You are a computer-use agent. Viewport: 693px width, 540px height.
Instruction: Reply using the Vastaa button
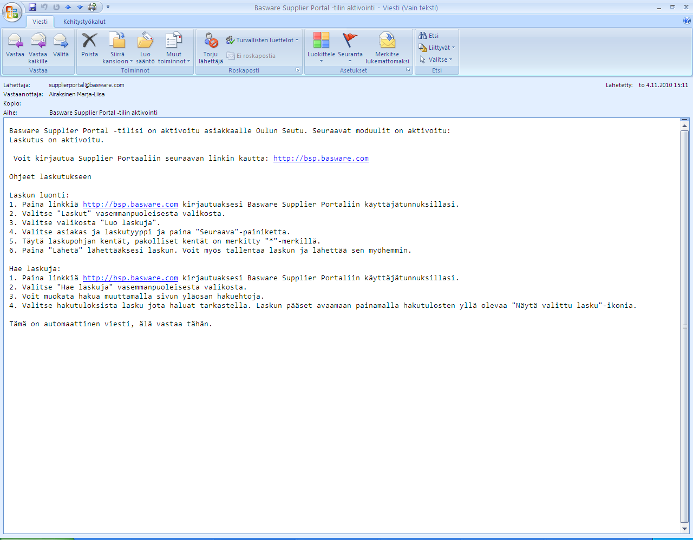coord(15,45)
